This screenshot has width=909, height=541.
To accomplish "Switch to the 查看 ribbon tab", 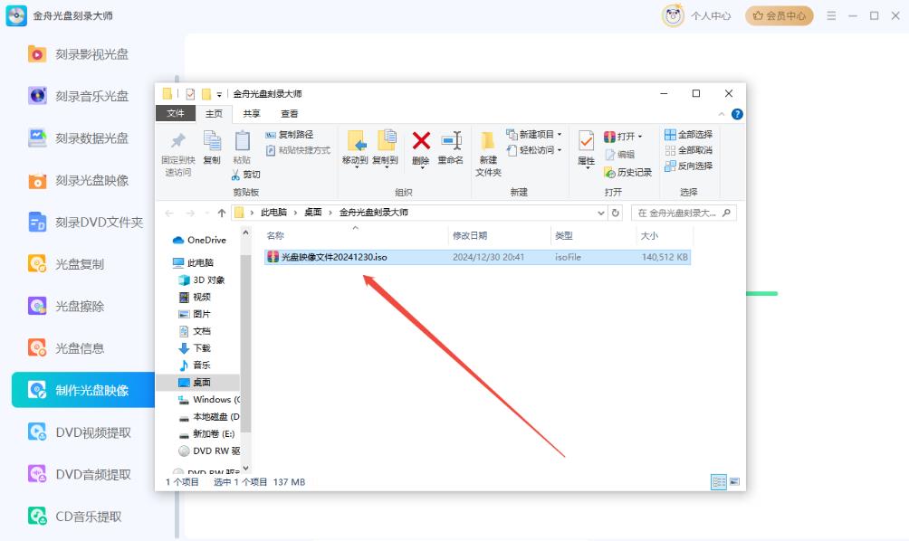I will 290,113.
